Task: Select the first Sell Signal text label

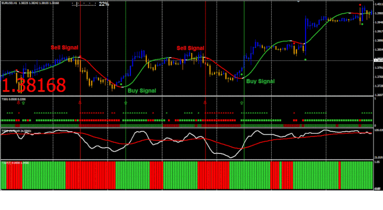Action: pyautogui.click(x=65, y=48)
